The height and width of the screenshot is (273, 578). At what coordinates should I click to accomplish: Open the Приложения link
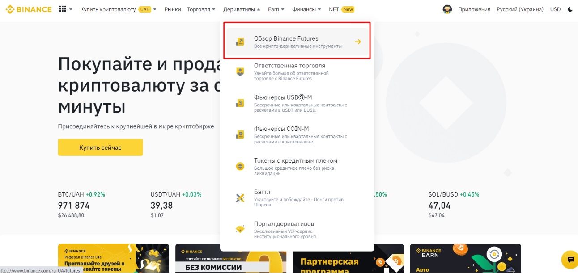(474, 9)
